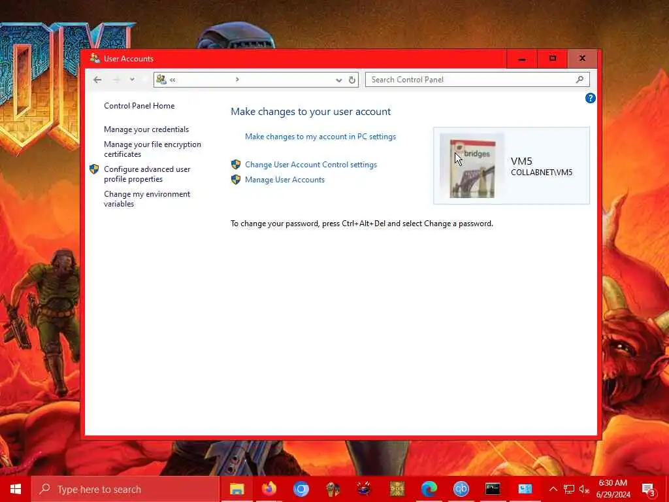
Task: Open Manage User Accounts link
Action: 285,180
